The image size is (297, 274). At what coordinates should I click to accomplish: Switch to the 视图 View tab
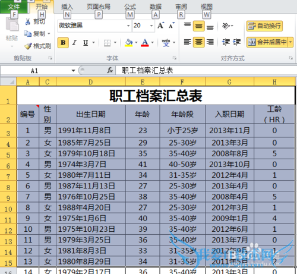tap(207, 7)
